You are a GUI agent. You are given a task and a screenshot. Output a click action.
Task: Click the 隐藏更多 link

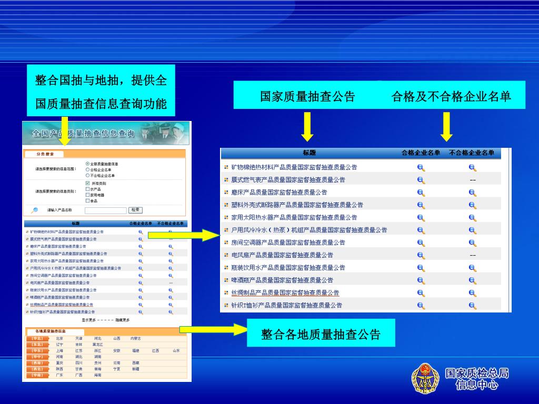coord(122,320)
